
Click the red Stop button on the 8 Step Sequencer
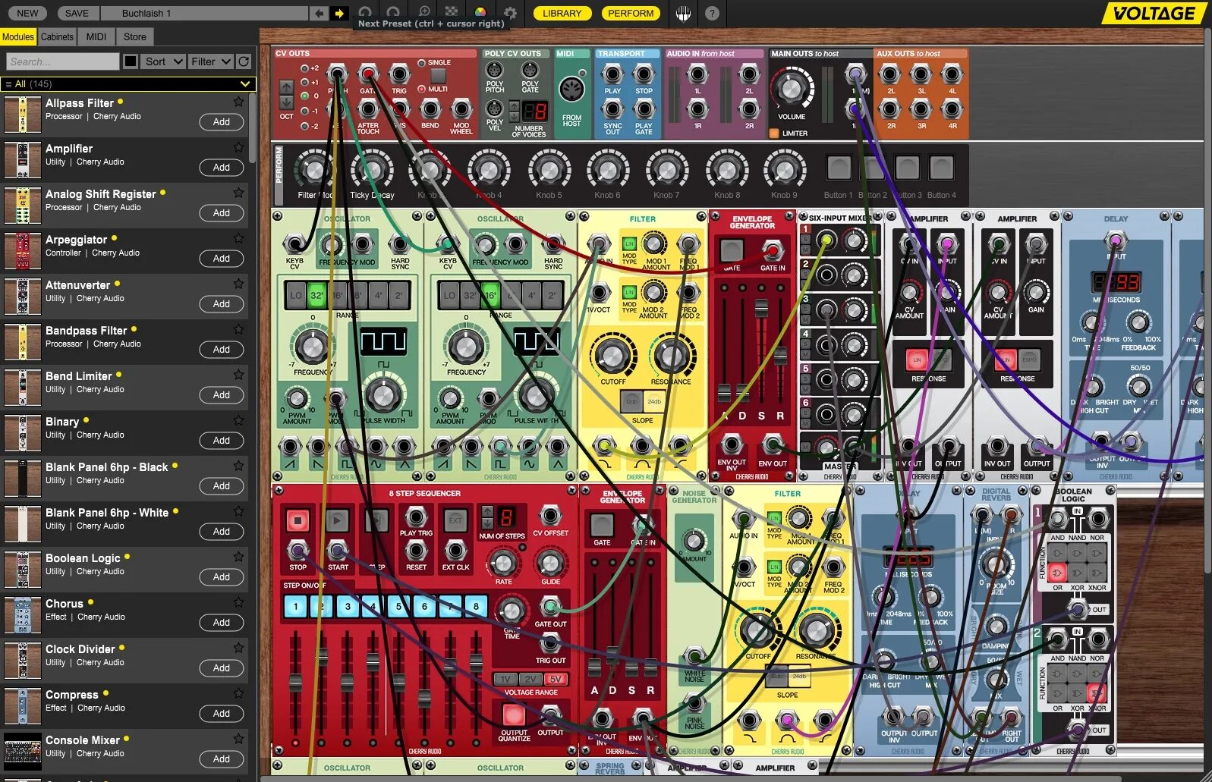tap(297, 521)
